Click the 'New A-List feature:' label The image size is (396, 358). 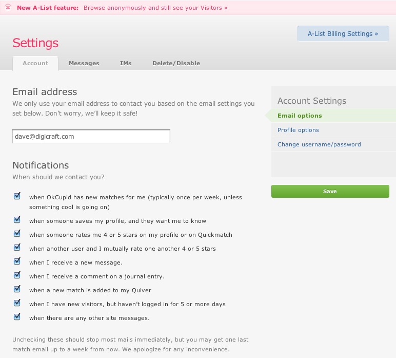click(48, 8)
